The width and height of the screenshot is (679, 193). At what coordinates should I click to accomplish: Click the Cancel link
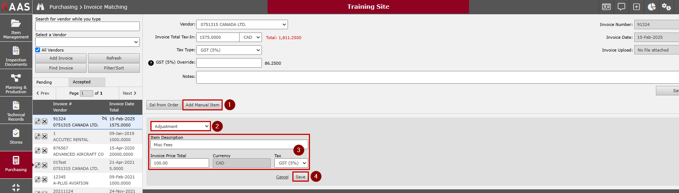(x=282, y=177)
